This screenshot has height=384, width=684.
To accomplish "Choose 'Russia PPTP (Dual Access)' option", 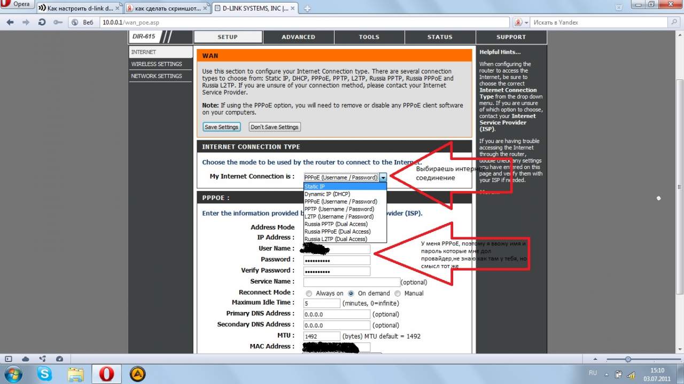I will 345,224.
